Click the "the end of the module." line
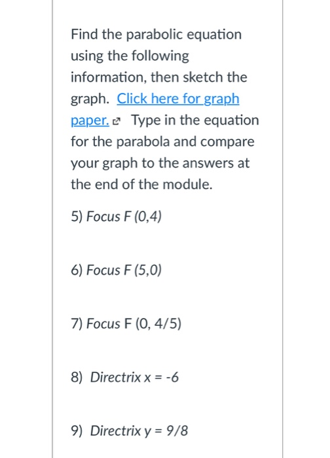 point(141,185)
